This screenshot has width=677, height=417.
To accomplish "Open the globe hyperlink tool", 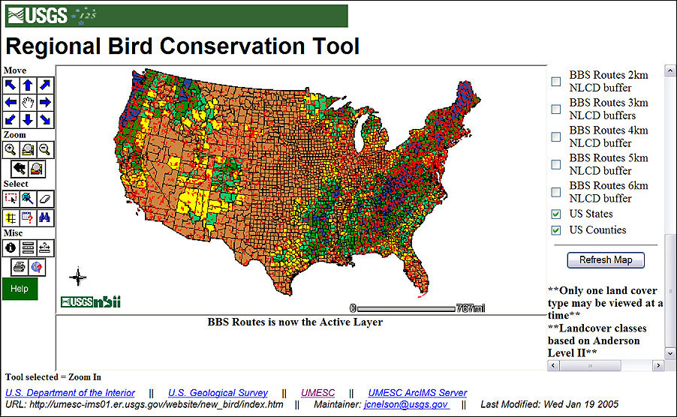I will [x=37, y=267].
